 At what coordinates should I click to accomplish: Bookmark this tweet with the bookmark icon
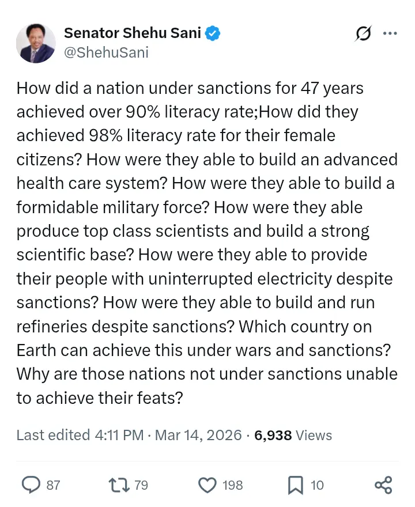coord(295,485)
